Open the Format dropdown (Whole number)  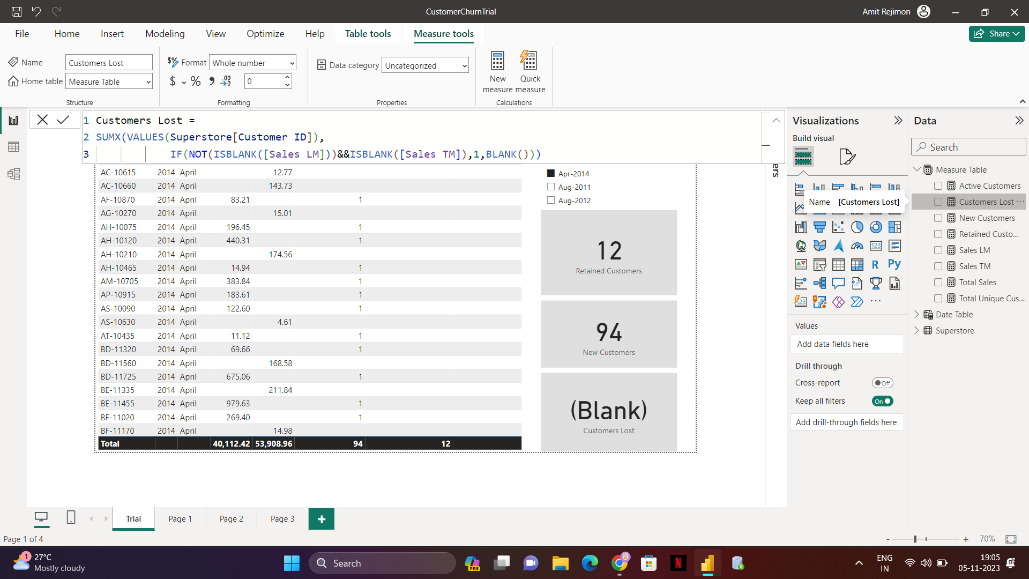pos(252,63)
